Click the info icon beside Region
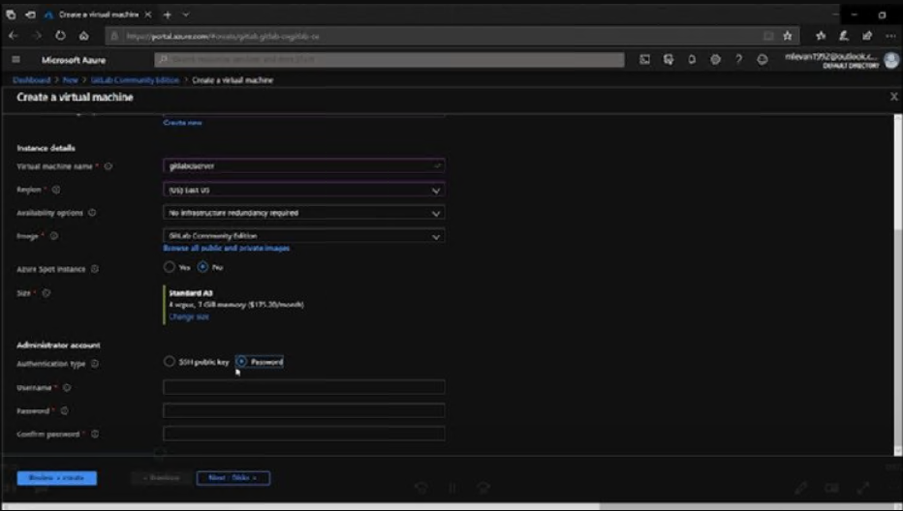903x511 pixels. 56,190
